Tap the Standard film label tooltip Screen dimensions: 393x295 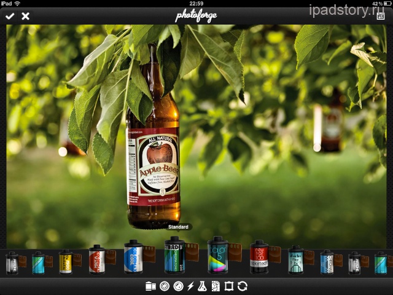click(x=178, y=227)
